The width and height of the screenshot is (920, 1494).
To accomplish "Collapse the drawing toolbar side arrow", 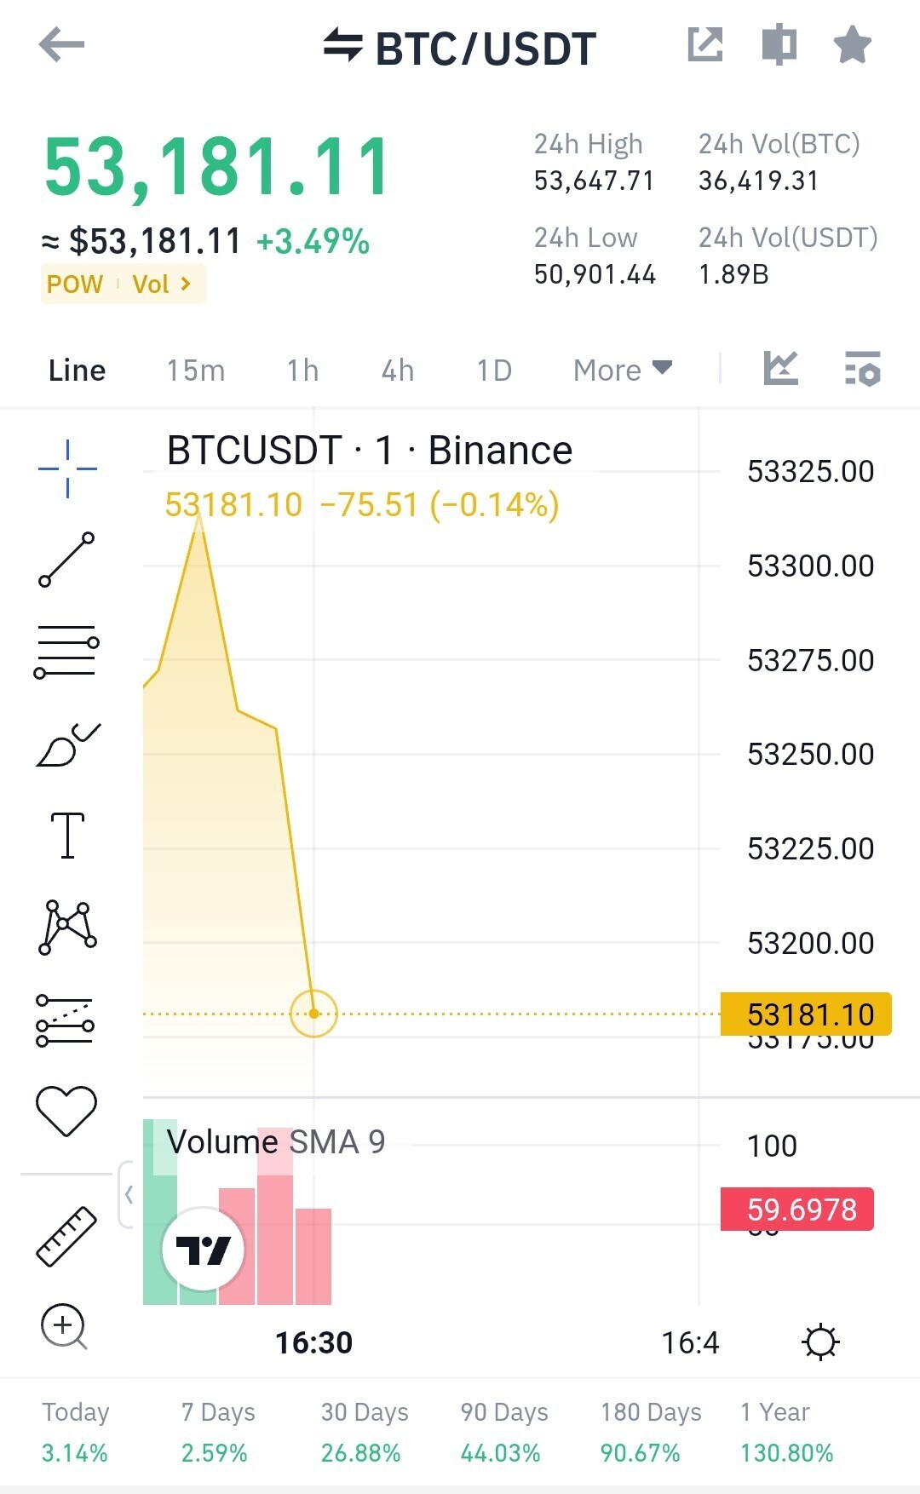I will [x=128, y=1194].
